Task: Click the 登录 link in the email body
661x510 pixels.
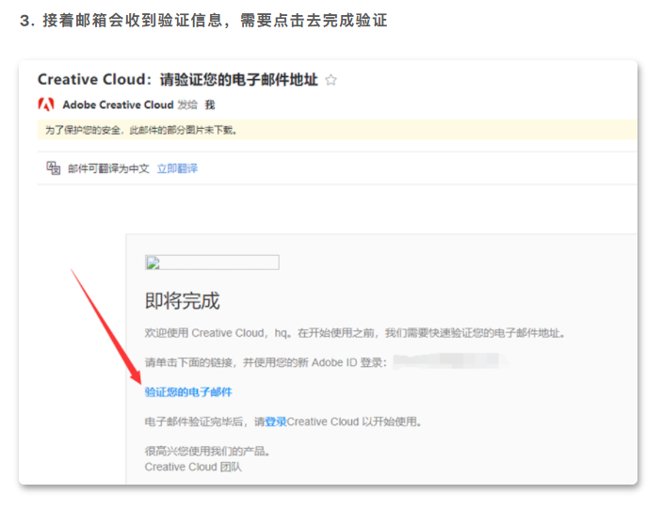Action: tap(276, 422)
